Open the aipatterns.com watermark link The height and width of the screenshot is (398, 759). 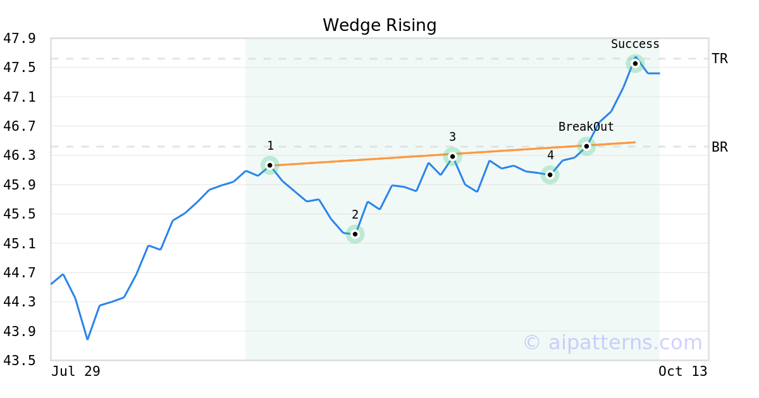pyautogui.click(x=613, y=342)
